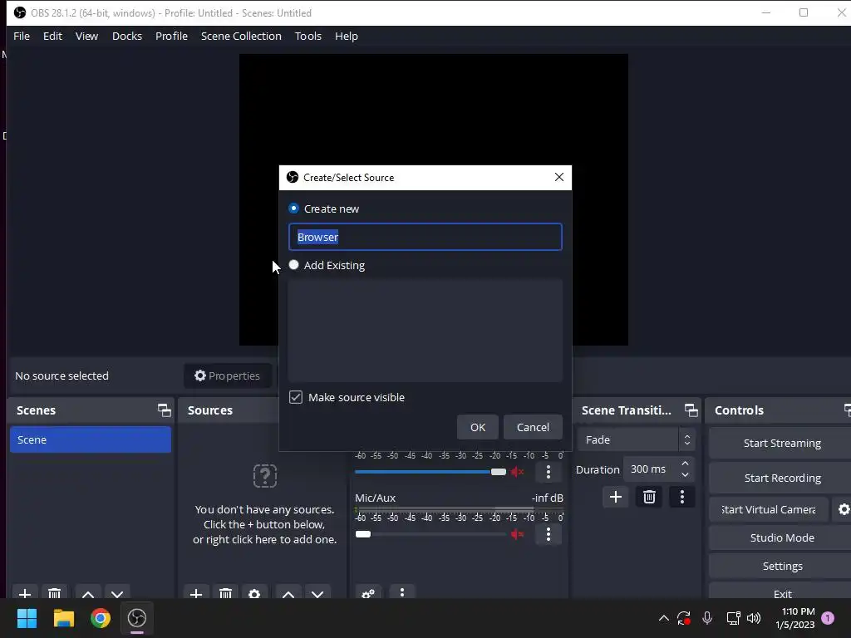Close the Create/Select Source dialog with X

point(559,178)
